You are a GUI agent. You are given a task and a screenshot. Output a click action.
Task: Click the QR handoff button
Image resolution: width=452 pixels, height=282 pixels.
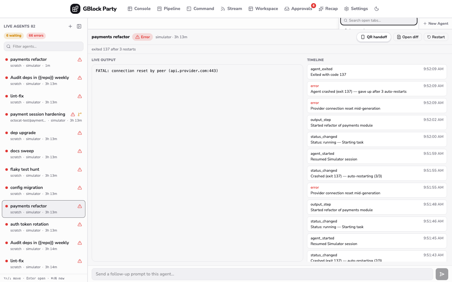click(x=374, y=37)
